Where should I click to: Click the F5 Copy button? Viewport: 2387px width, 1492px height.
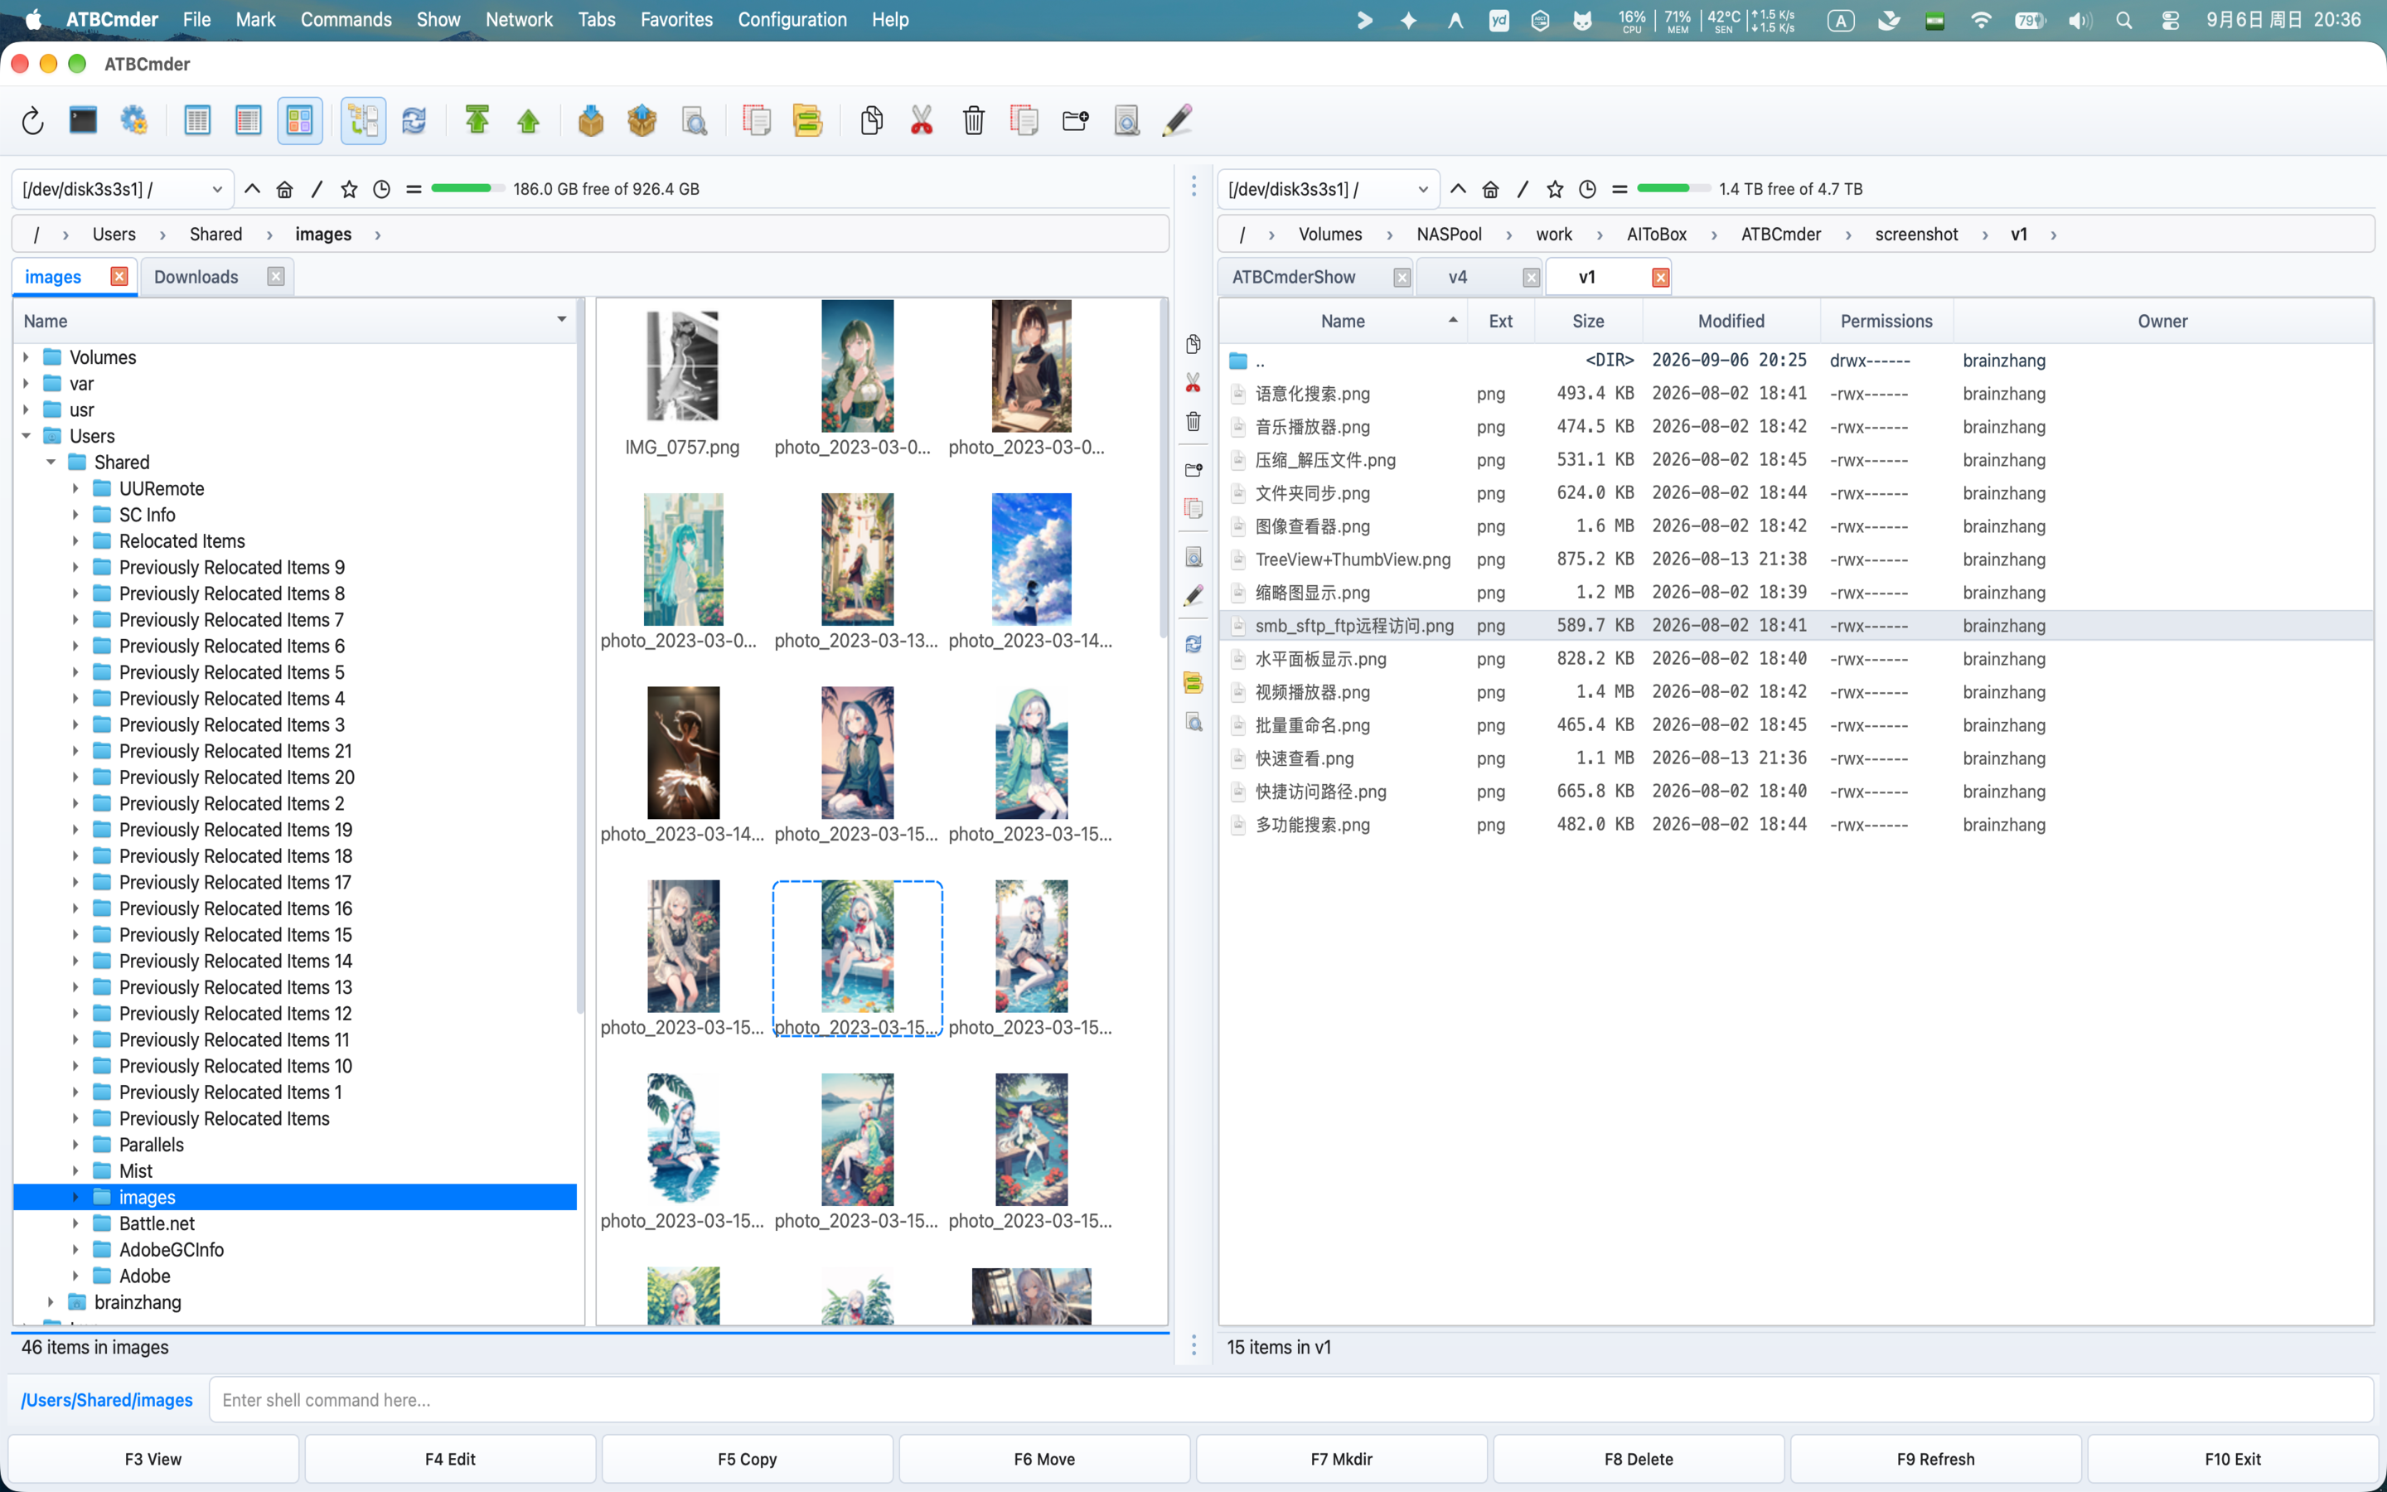(748, 1459)
